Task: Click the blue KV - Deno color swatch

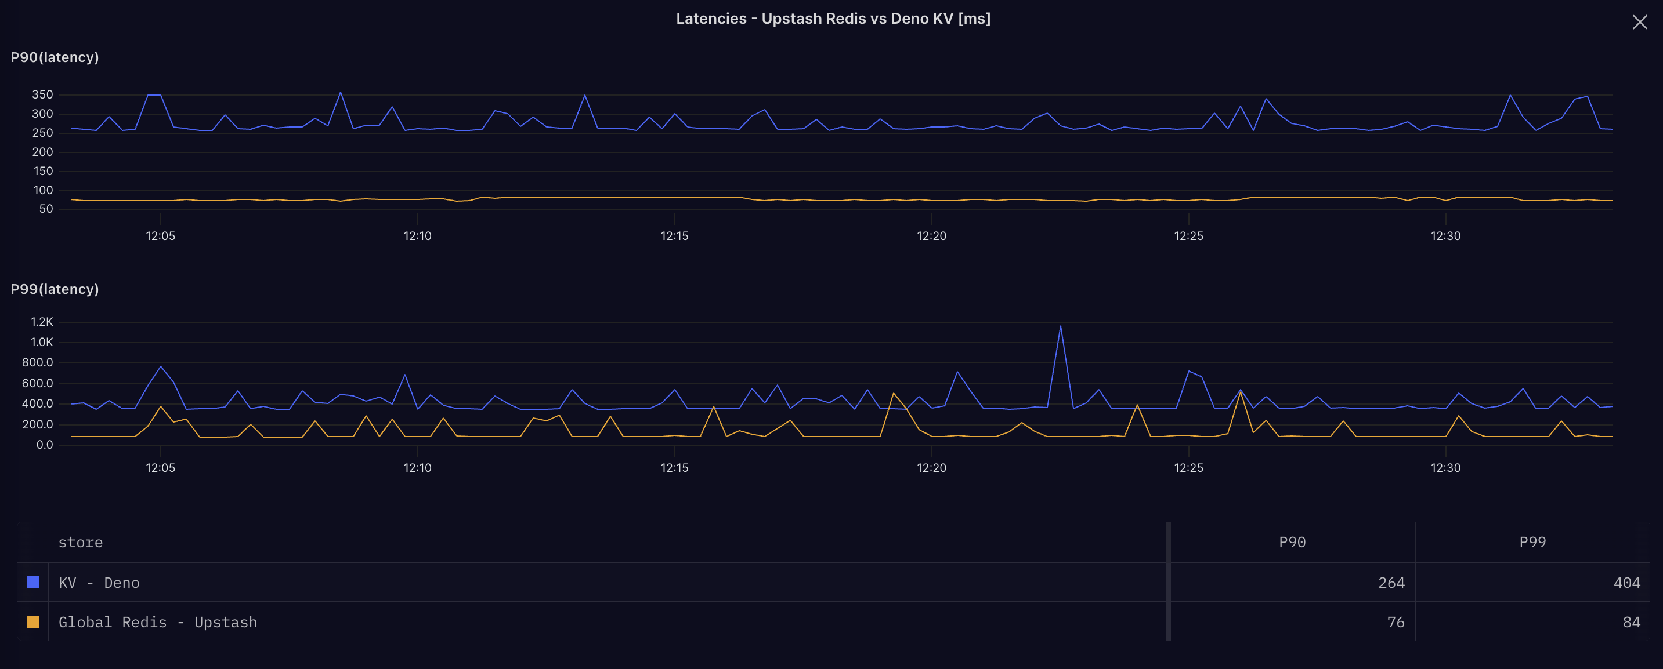Action: pos(32,583)
